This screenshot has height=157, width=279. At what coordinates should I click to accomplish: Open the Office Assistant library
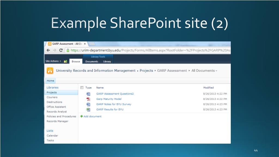tap(56, 107)
